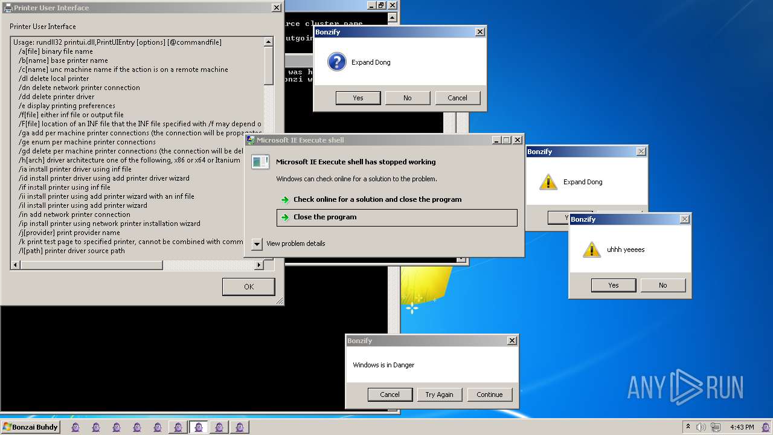Viewport: 773px width, 435px height.
Task: Click warning icon beside uhhh yeeees
Action: [591, 250]
